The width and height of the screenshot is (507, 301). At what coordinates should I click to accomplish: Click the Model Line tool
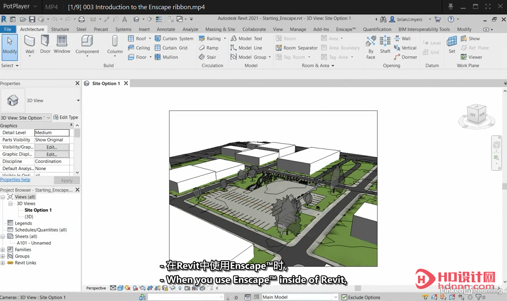click(x=247, y=48)
